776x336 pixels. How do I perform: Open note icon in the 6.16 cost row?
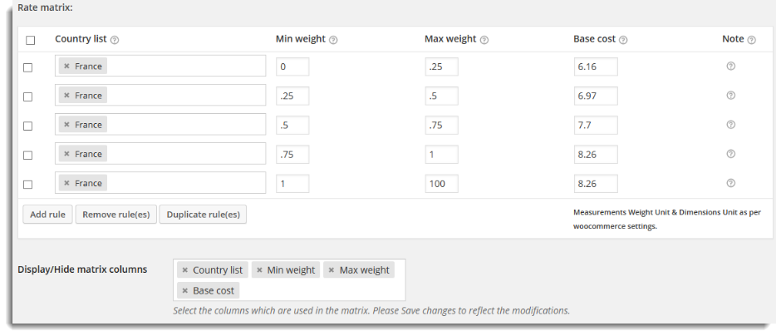click(730, 66)
